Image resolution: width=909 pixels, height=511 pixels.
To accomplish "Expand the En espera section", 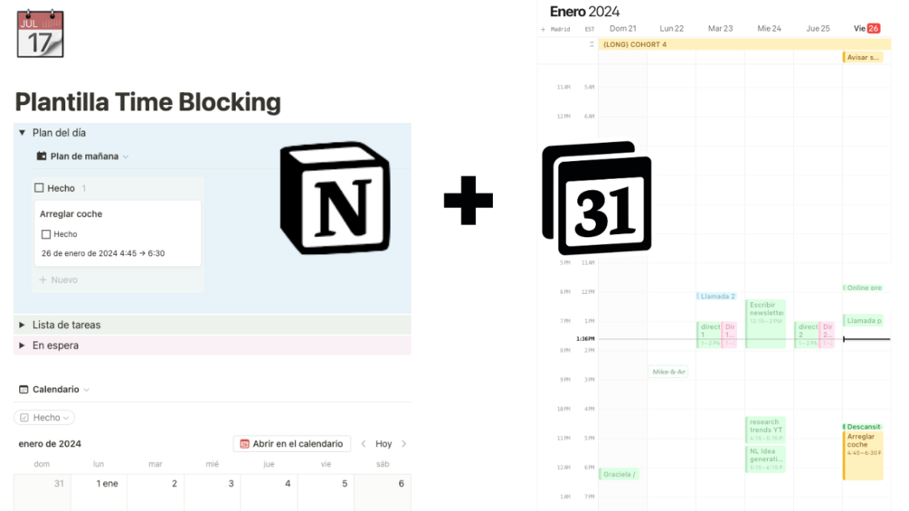I will (23, 345).
